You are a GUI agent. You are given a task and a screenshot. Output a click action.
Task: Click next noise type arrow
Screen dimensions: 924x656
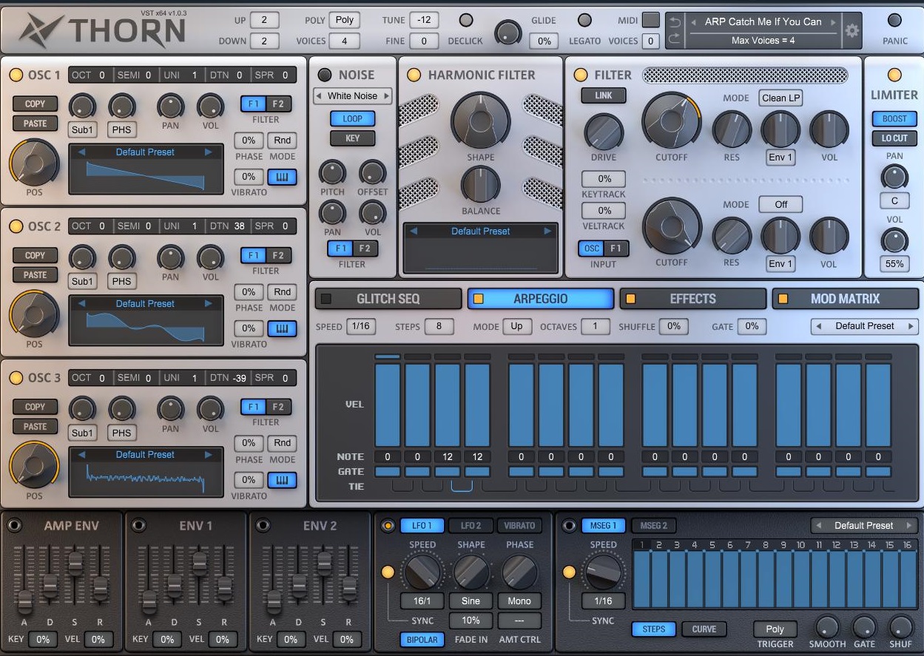tap(386, 96)
